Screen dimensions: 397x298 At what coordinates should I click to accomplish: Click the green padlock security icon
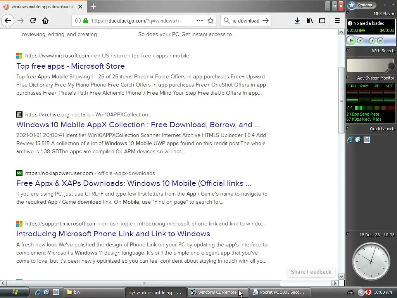click(x=86, y=21)
